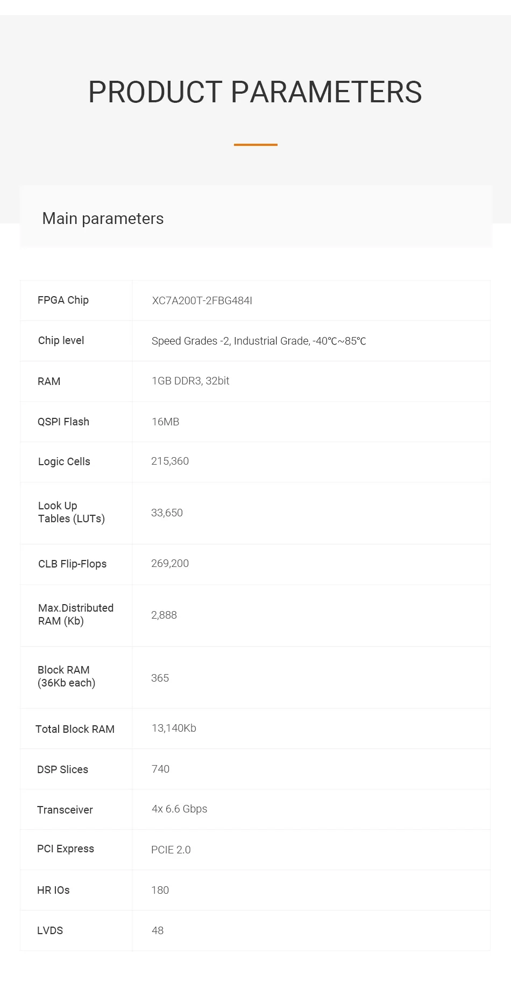Click the 1GB DDR3, 32bit value
The height and width of the screenshot is (981, 511).
[x=190, y=381]
